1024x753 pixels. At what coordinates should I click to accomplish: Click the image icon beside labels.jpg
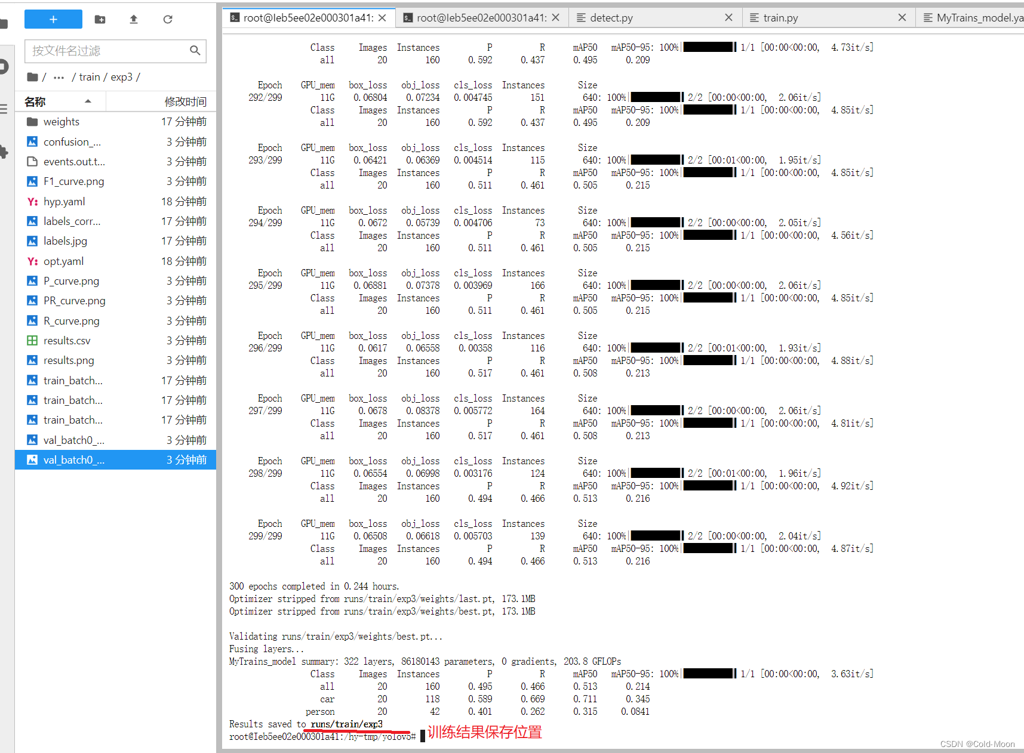(32, 241)
